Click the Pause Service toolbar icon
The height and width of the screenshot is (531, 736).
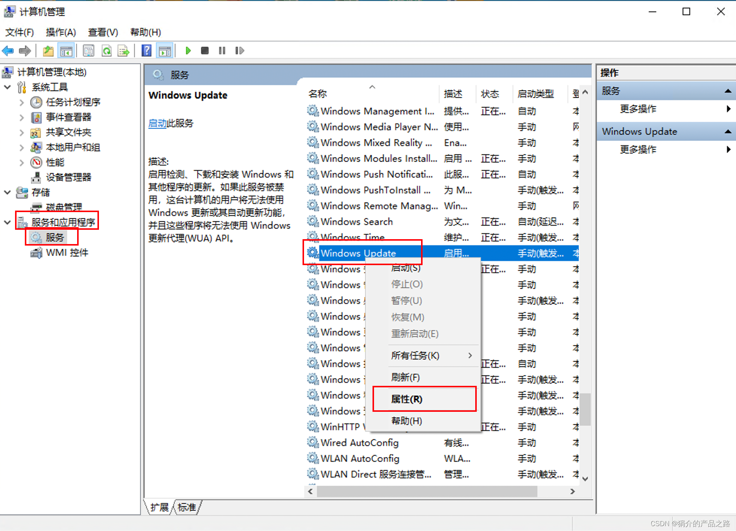tap(222, 50)
